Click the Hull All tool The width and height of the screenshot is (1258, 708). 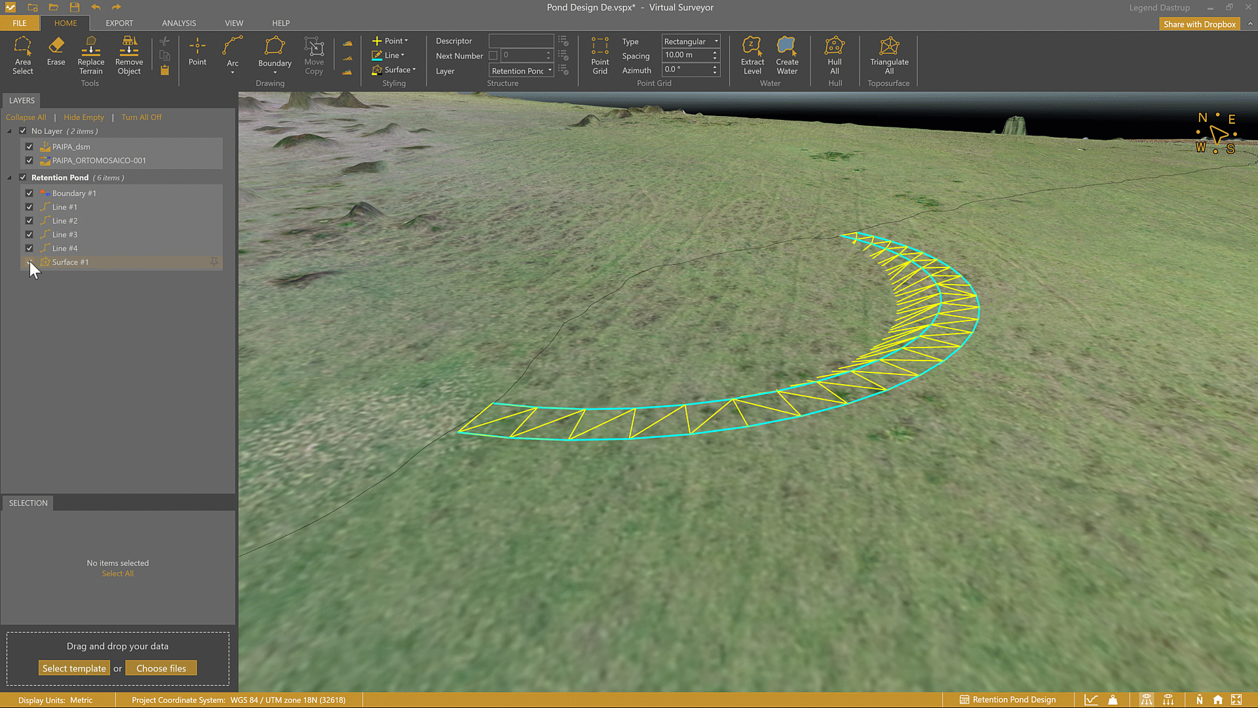click(834, 55)
